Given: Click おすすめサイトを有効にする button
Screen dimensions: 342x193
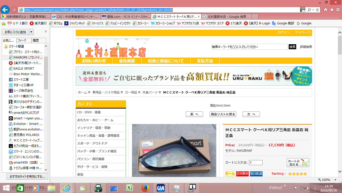Looking at the screenshot, I should point(27,176).
